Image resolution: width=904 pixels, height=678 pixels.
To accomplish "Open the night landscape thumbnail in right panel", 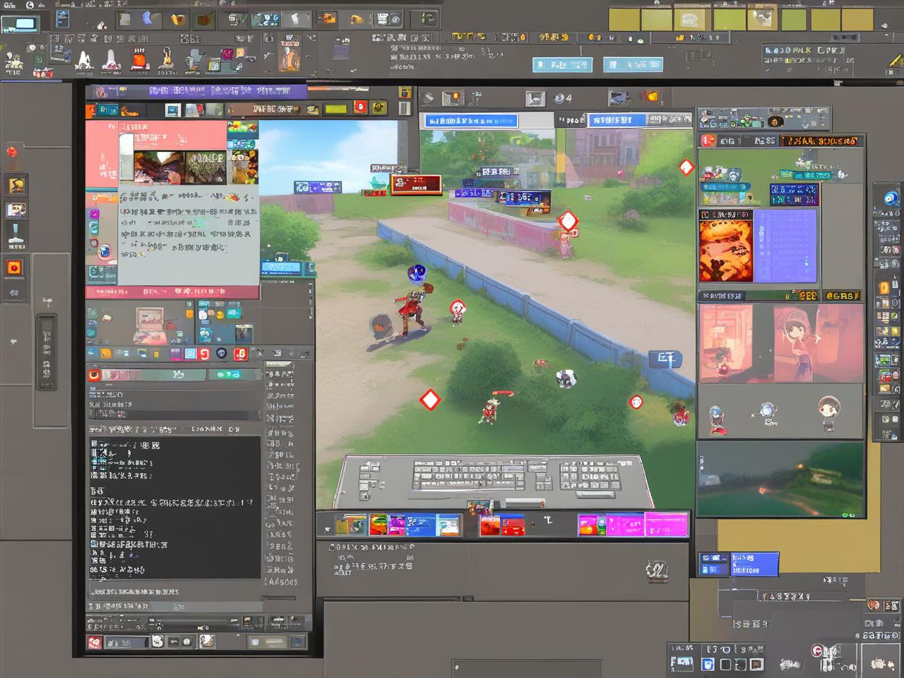I will (x=781, y=480).
